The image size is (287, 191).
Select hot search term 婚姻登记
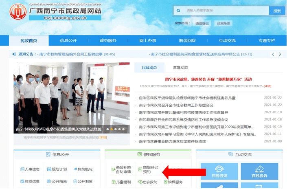pos(202,24)
